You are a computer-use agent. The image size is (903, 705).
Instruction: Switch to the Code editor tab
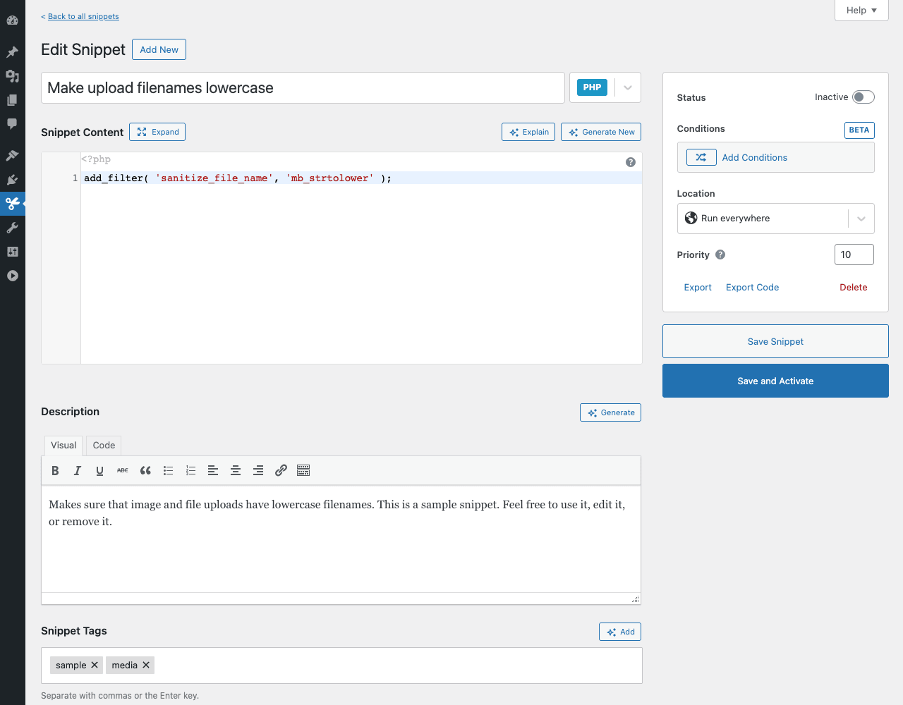(x=104, y=446)
